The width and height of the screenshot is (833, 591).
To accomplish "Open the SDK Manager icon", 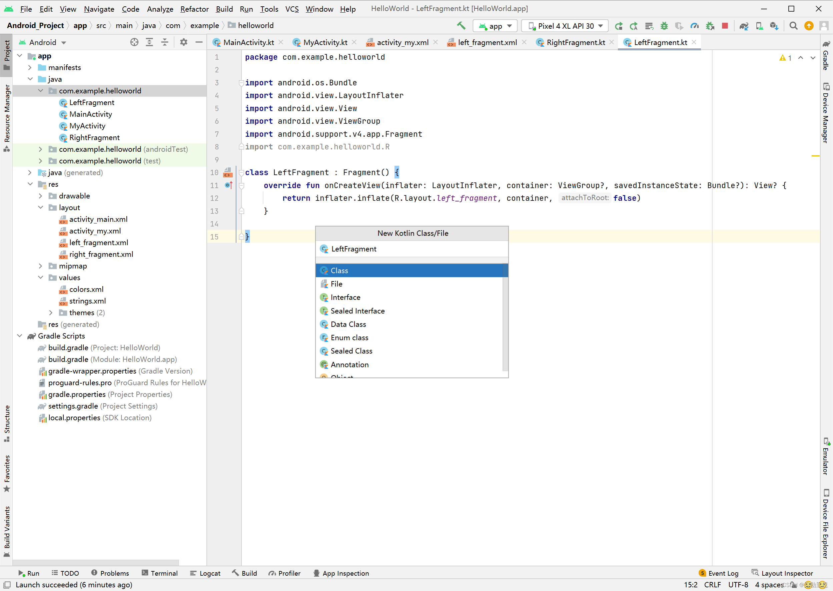I will click(774, 25).
